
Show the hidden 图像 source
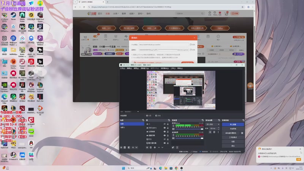[x=165, y=139]
